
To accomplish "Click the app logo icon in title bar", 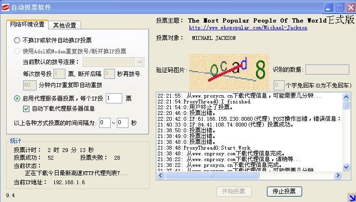I will (5, 7).
